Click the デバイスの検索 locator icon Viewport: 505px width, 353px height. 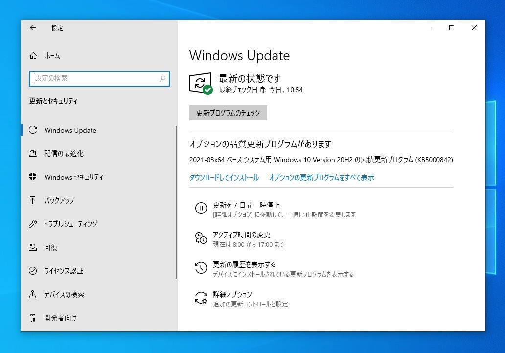tap(33, 294)
